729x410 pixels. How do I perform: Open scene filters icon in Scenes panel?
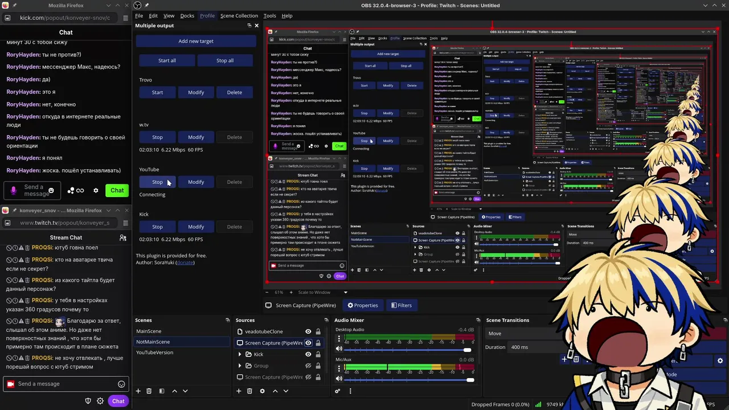point(162,391)
